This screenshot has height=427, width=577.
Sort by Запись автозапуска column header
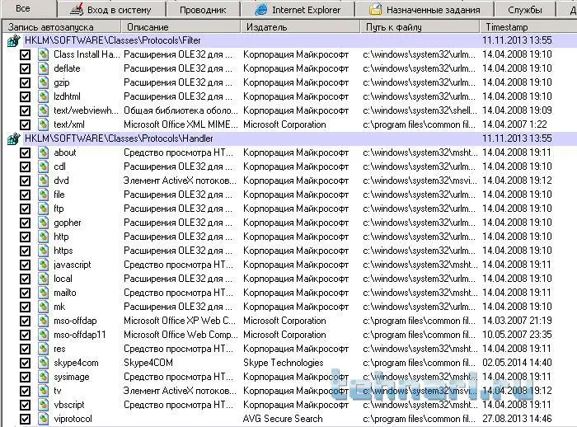point(61,27)
